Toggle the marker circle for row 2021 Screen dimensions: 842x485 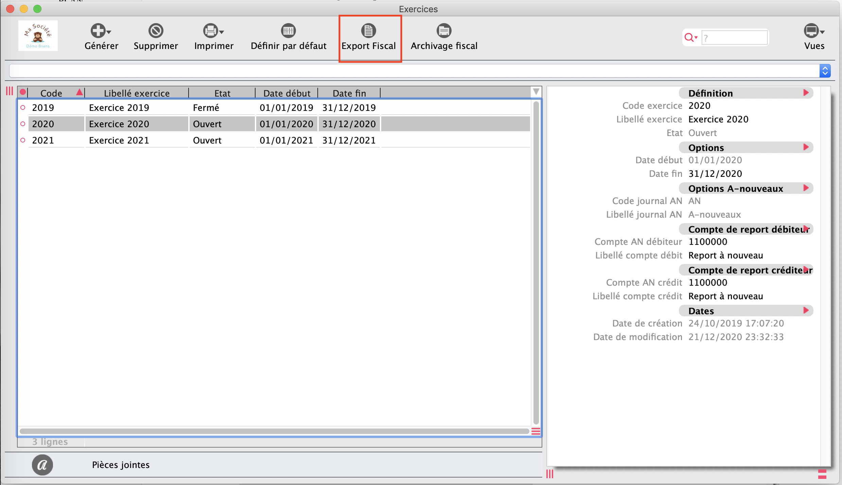click(23, 140)
